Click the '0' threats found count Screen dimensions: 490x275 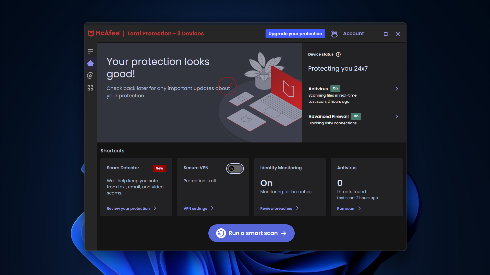coord(340,183)
